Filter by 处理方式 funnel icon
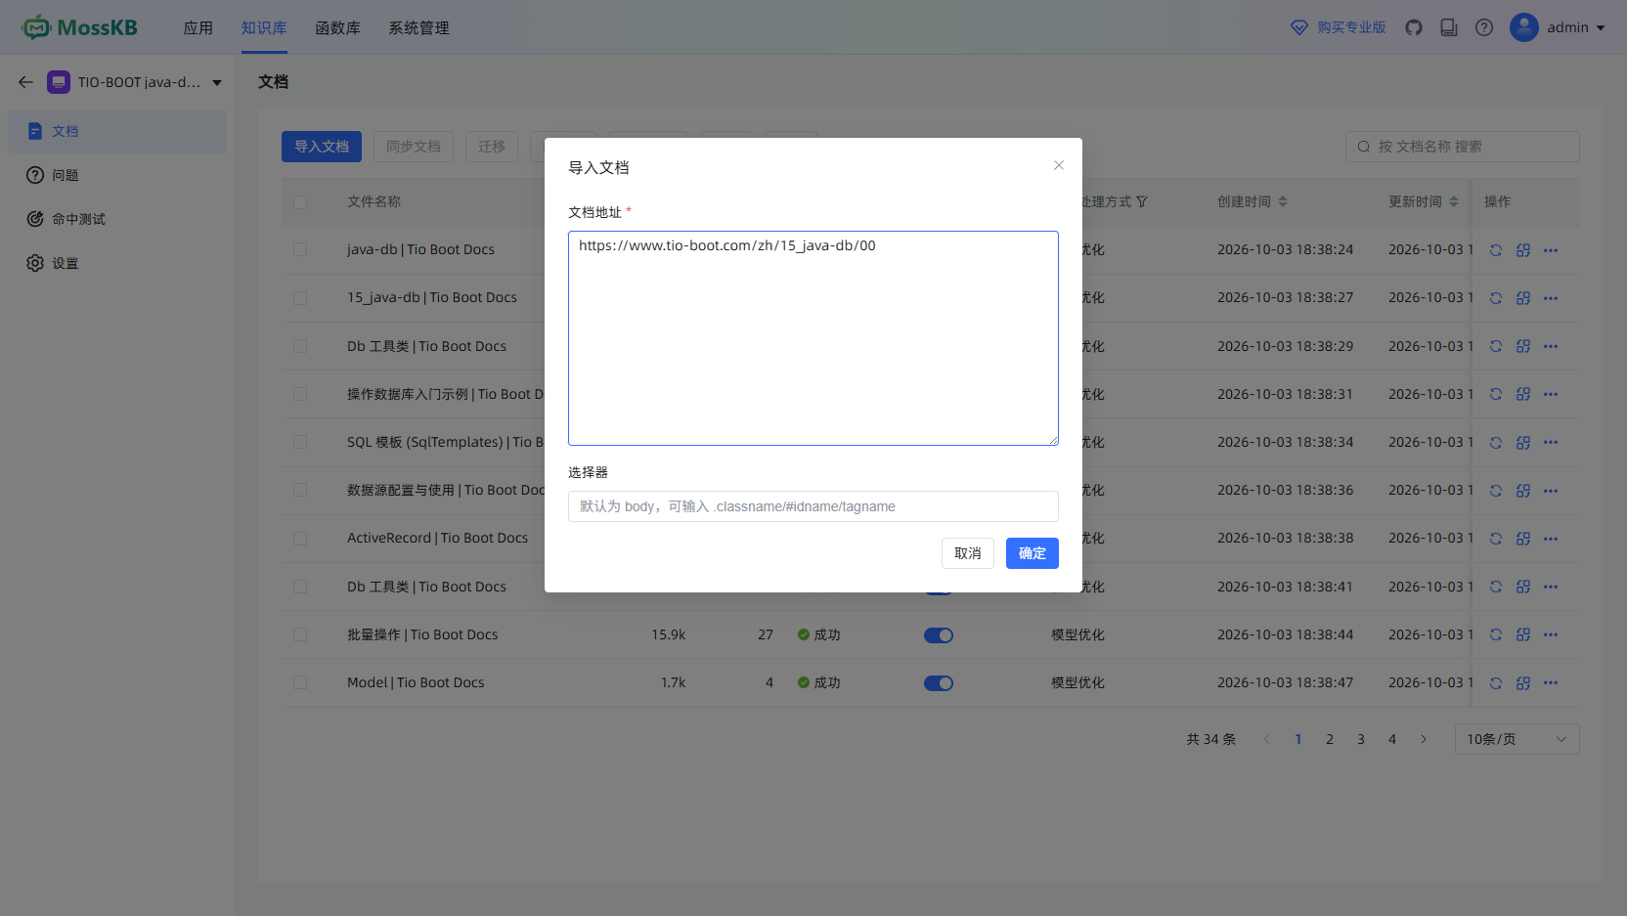1627x916 pixels. 1142,201
